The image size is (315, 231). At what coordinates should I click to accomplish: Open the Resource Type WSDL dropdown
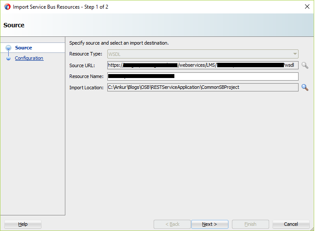pyautogui.click(x=202, y=54)
